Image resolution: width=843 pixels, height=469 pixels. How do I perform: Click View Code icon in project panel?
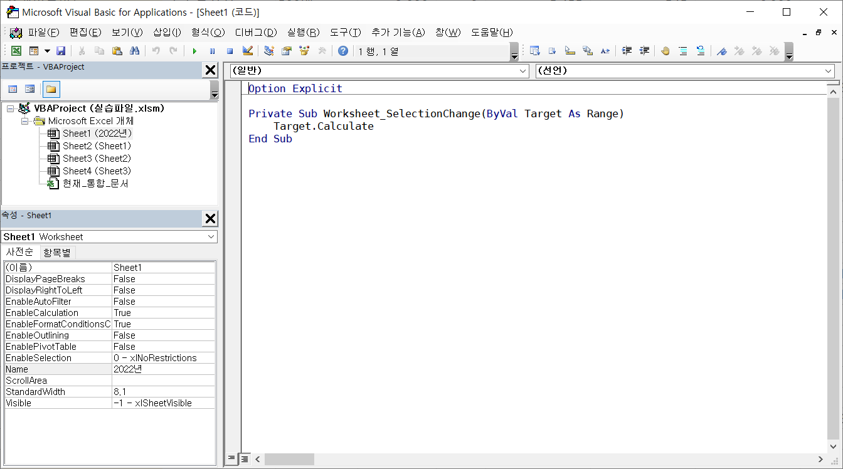tap(13, 89)
